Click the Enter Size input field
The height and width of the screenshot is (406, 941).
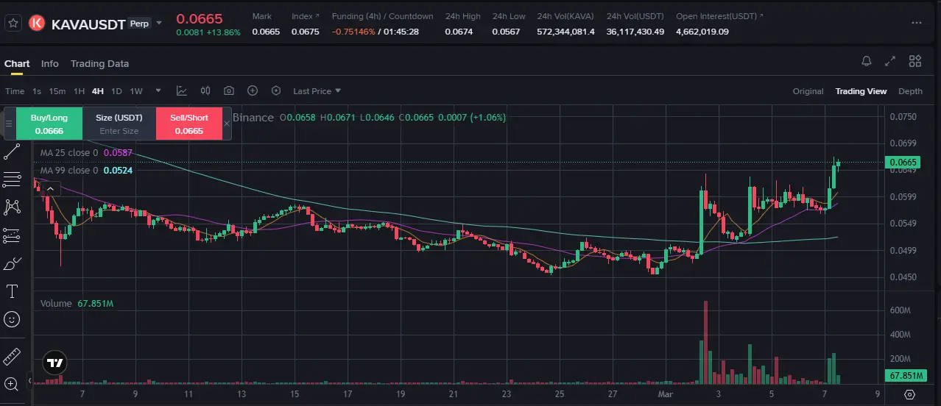(119, 131)
